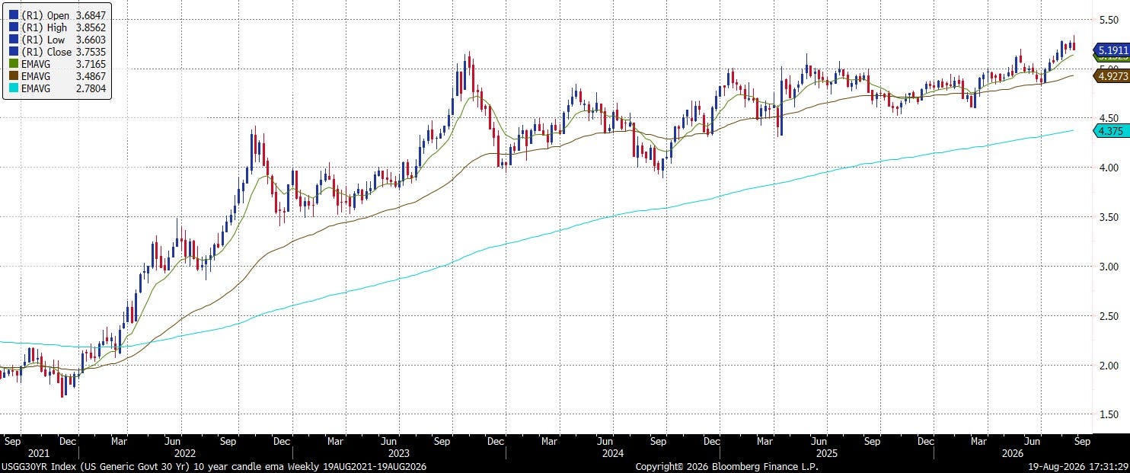Image resolution: width=1130 pixels, height=473 pixels.
Task: Click the Mar month label of 2023
Action: 334,440
